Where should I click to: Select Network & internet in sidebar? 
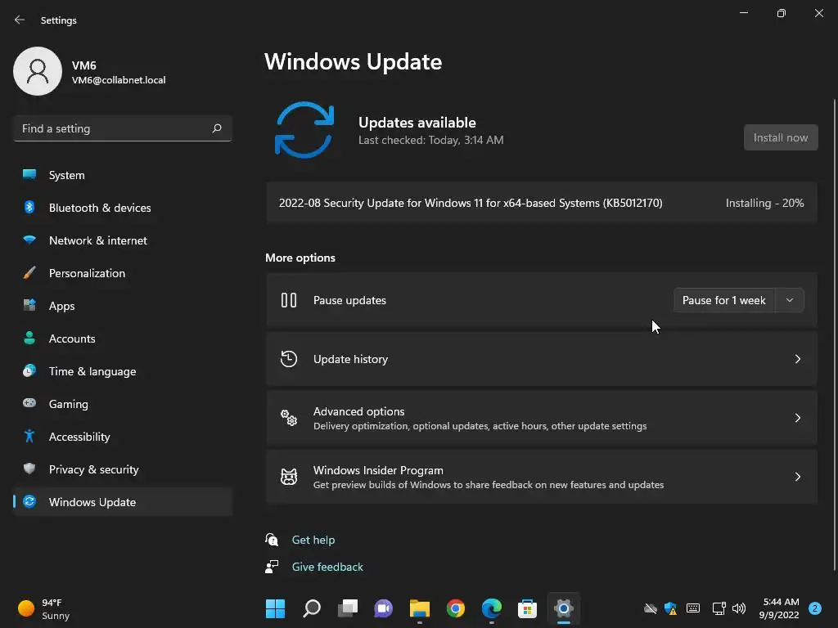coord(123,240)
